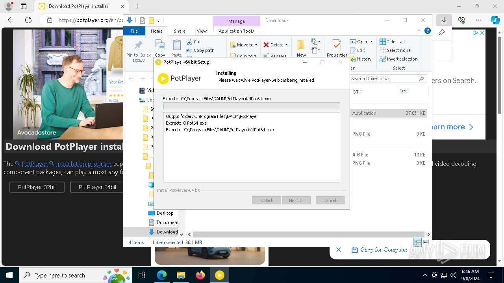Open the Windows Start menu
Image resolution: width=504 pixels, height=283 pixels.
point(9,275)
